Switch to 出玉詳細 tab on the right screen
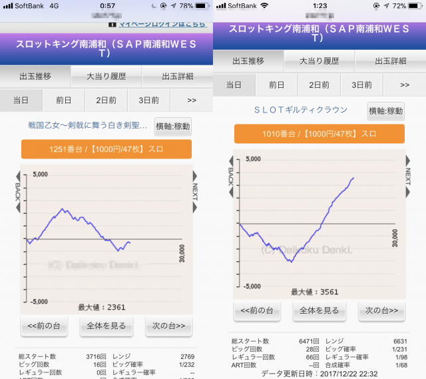Viewport: 426px width, 379px height. (390, 61)
